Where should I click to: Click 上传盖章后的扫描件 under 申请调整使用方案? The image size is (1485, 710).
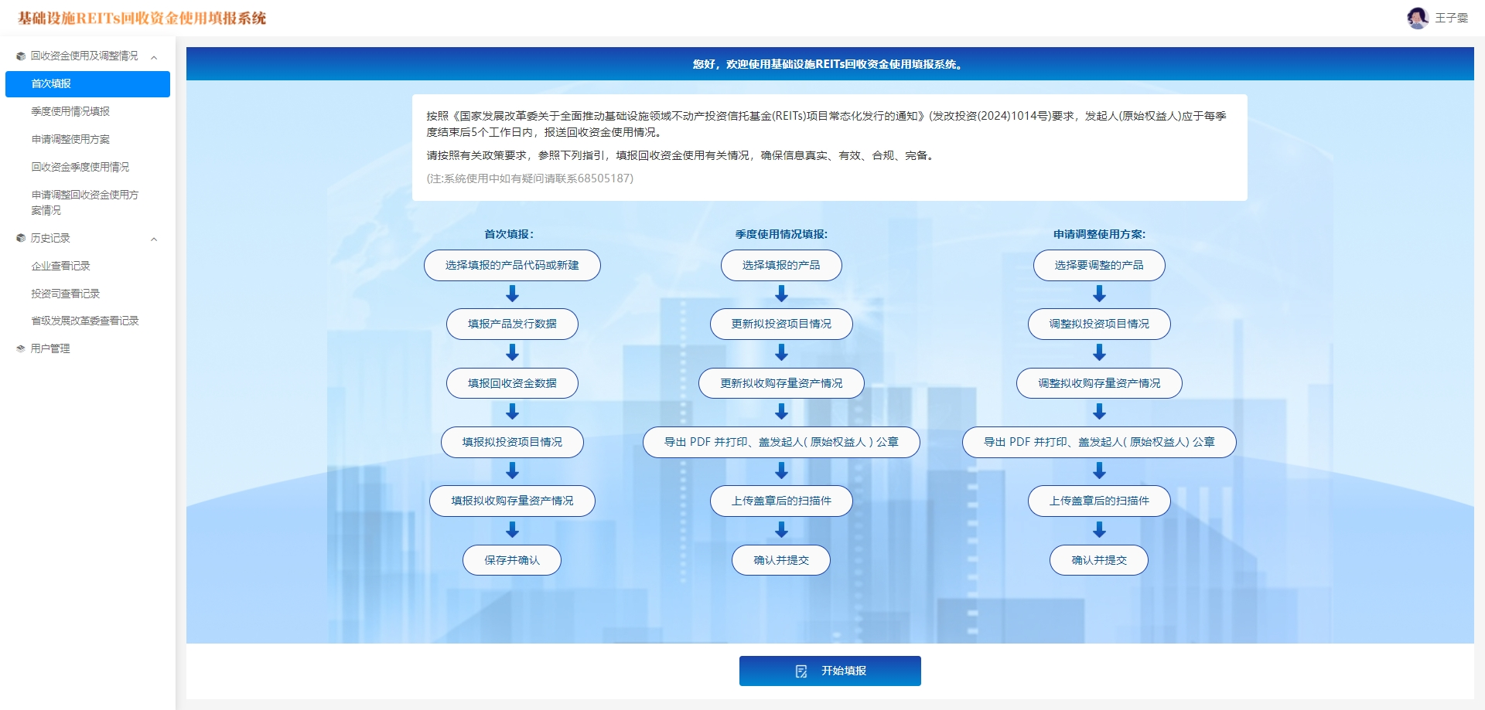pos(1099,501)
